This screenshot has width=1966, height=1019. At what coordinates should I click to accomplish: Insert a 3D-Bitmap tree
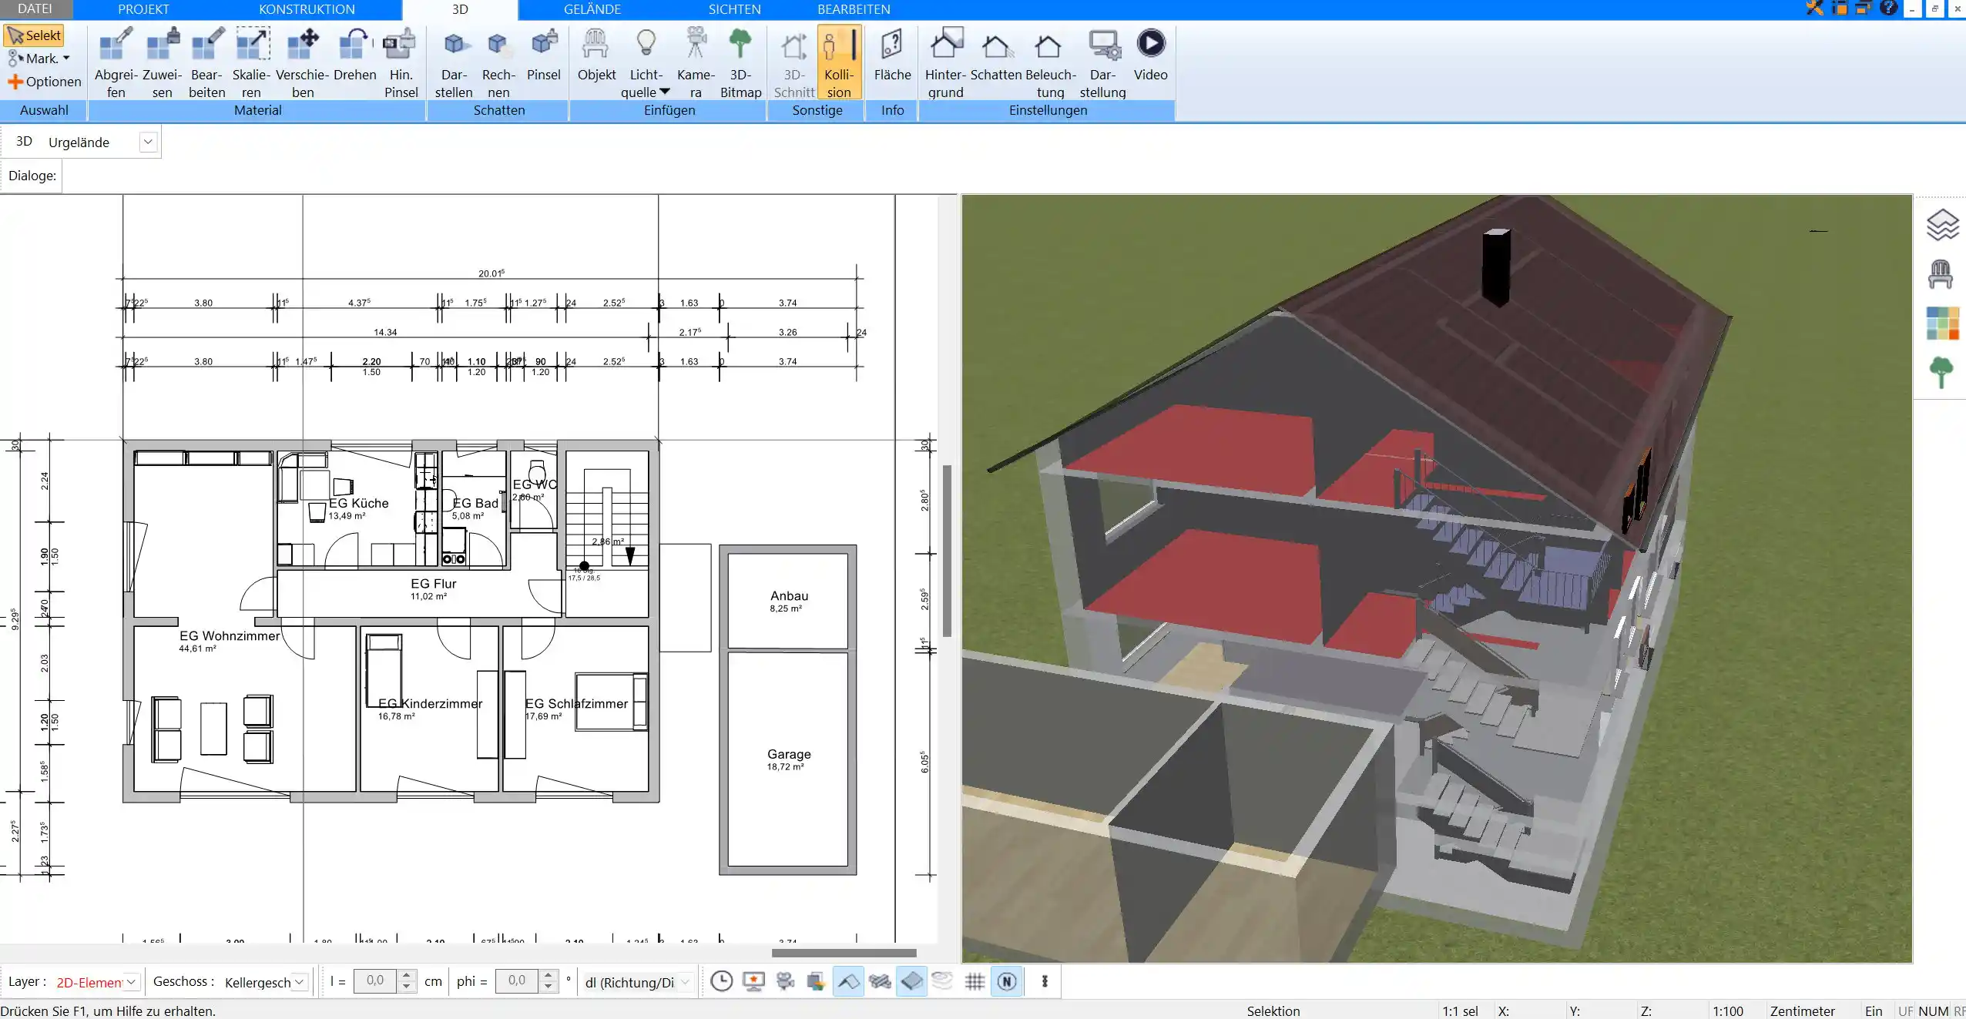click(x=740, y=62)
